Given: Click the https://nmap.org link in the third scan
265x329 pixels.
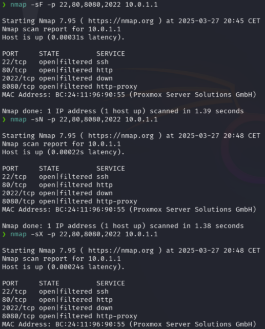Looking at the screenshot, I should point(121,251).
